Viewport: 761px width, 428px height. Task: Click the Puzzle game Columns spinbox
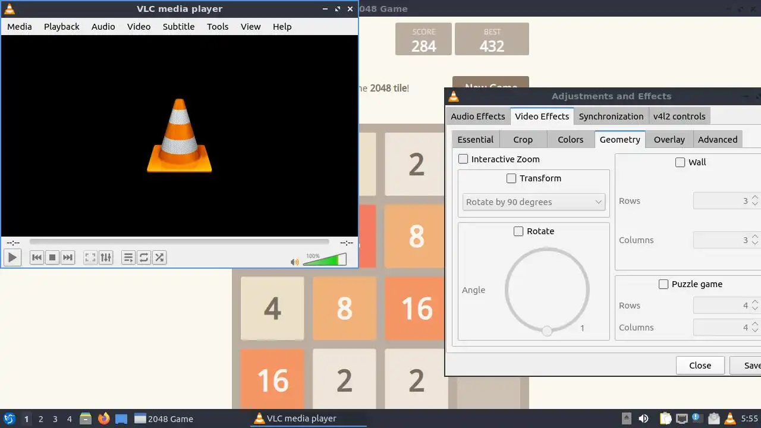[726, 328]
